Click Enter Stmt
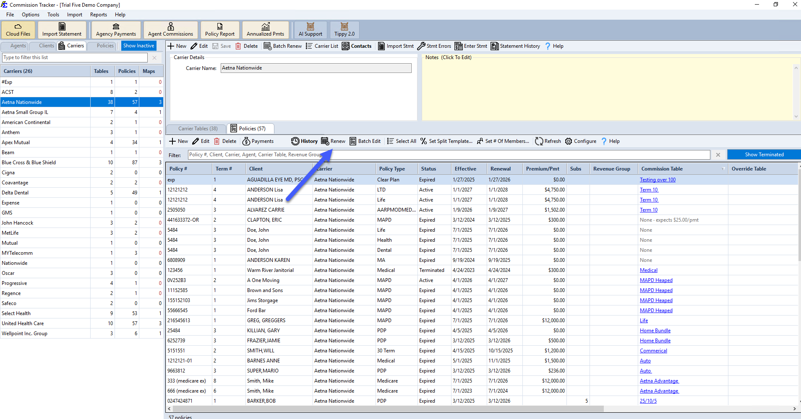The image size is (801, 419). click(471, 46)
